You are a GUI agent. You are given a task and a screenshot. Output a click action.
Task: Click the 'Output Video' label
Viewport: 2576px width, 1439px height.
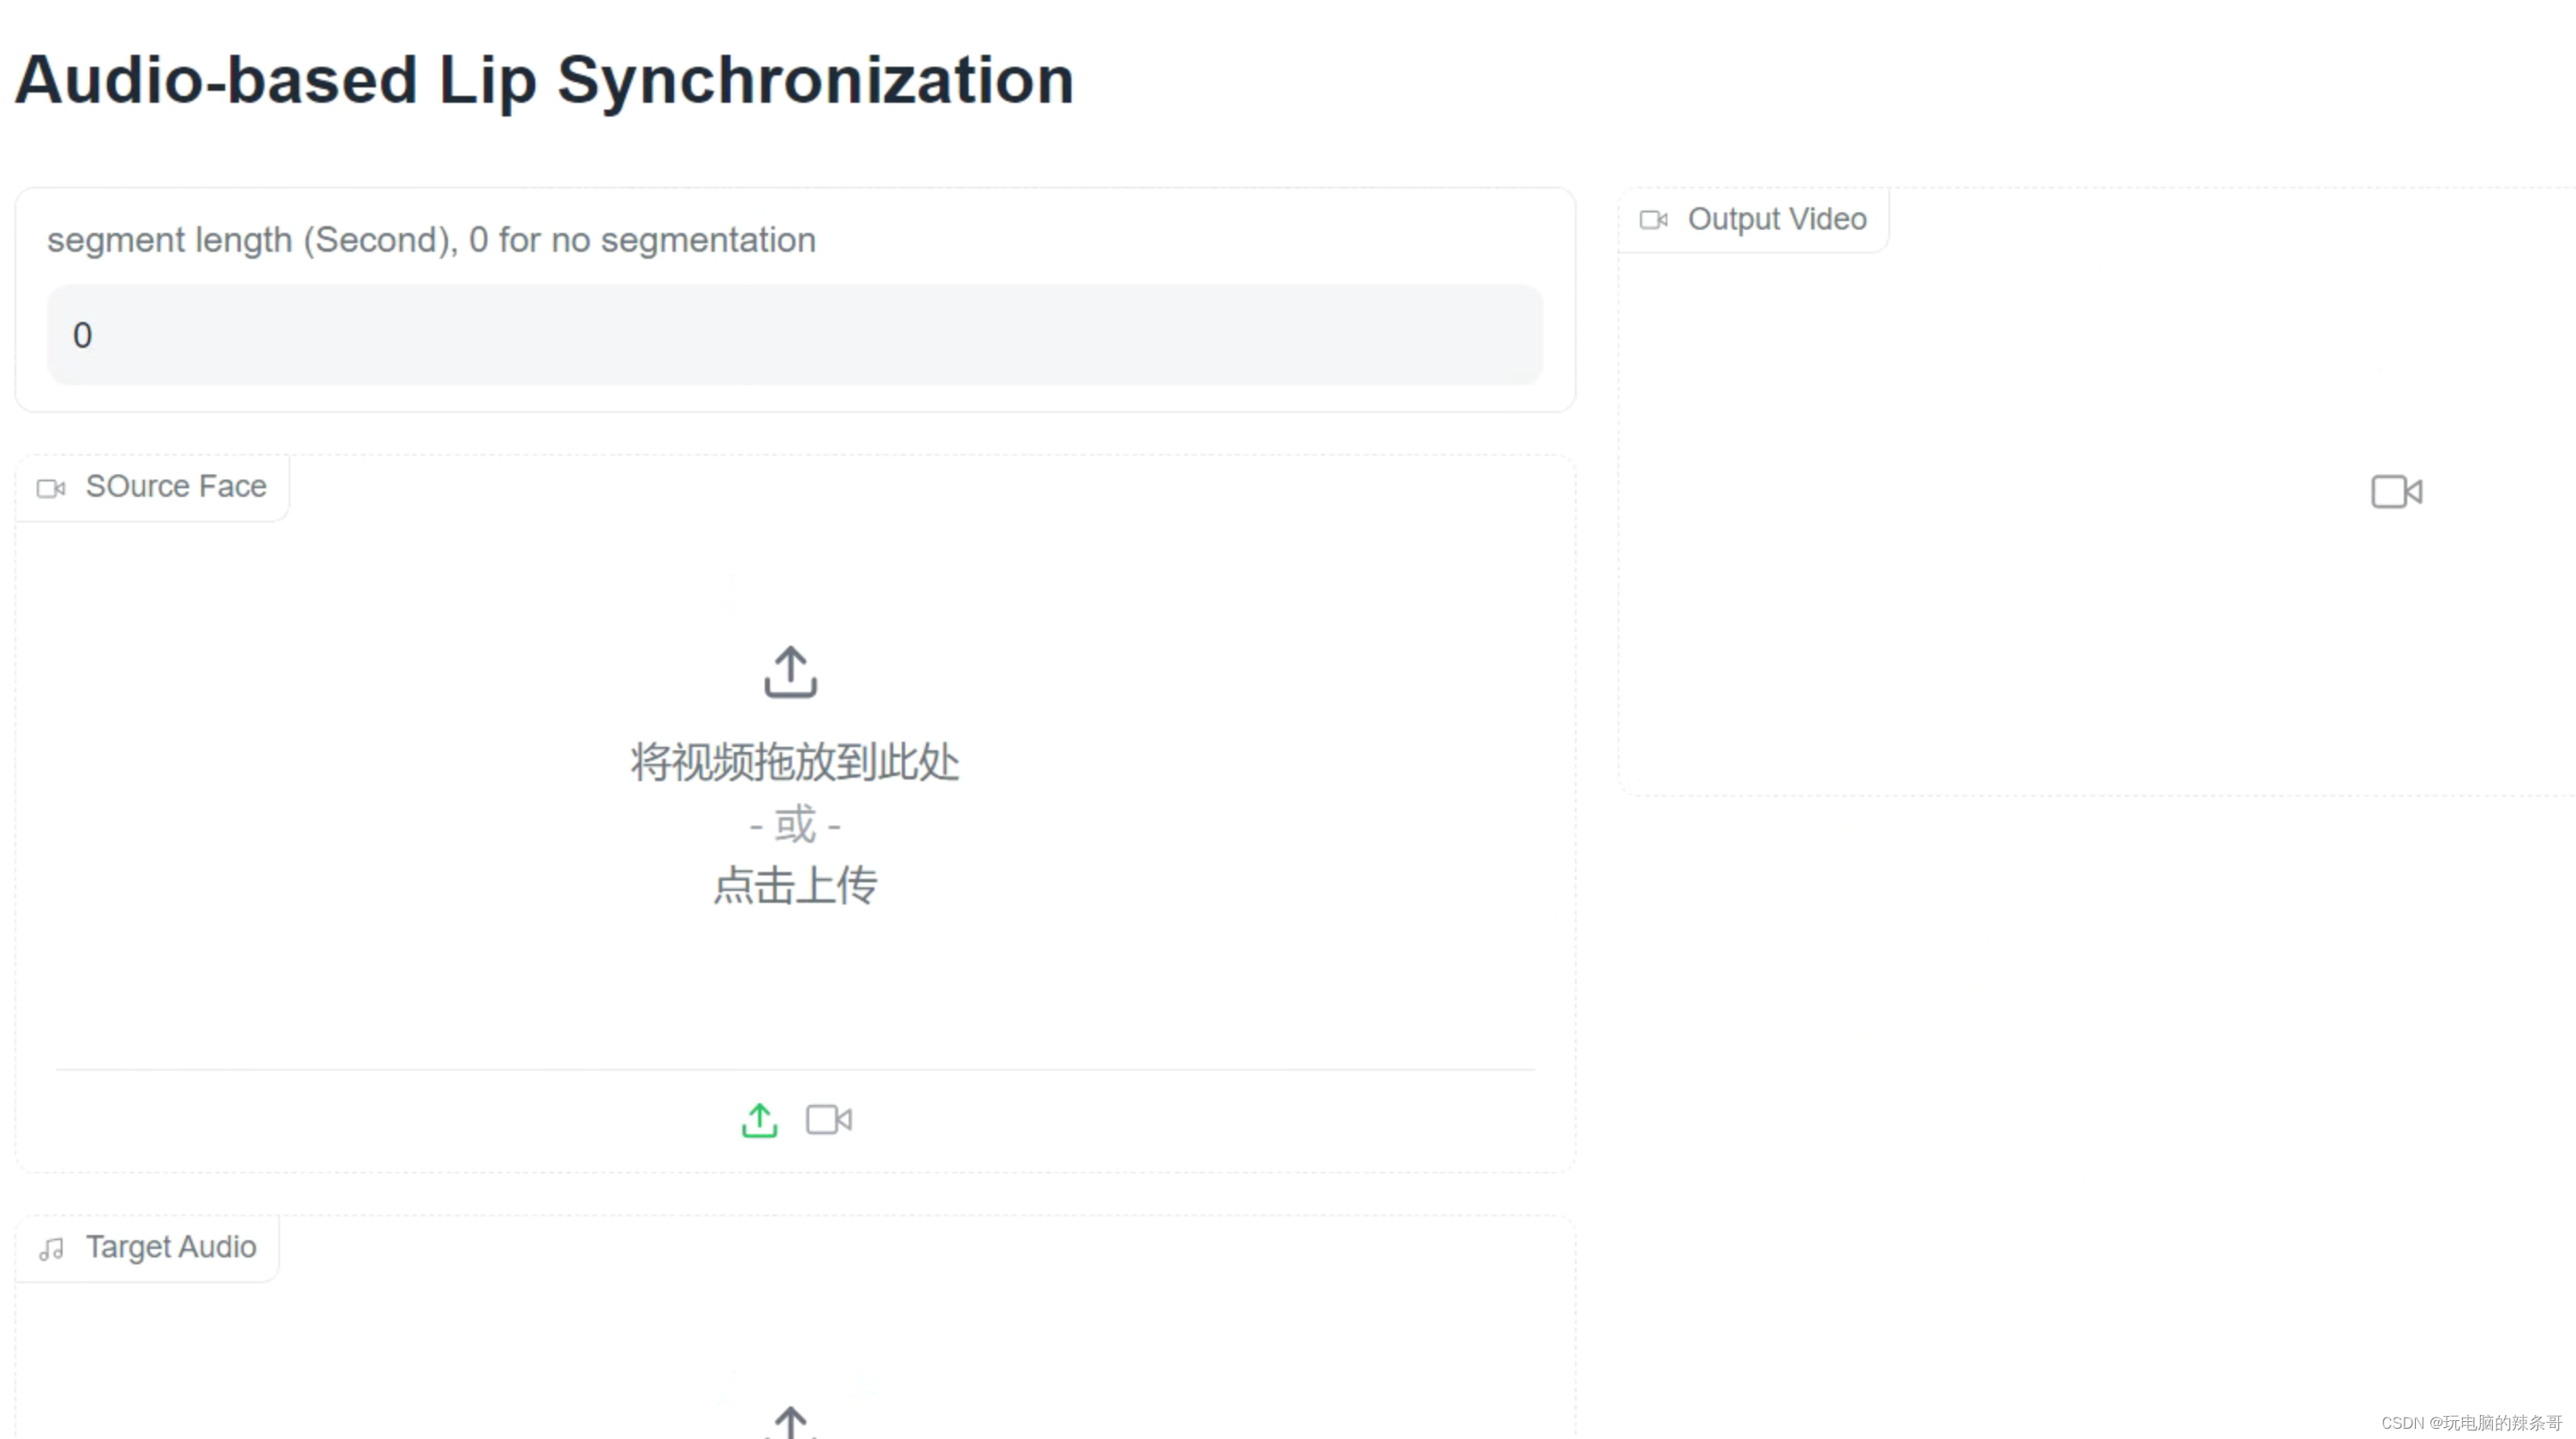click(x=1777, y=219)
